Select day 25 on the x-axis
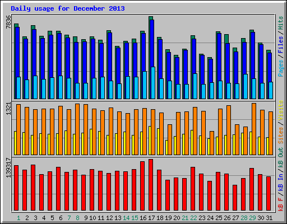The height and width of the screenshot is (224, 287). pos(219,218)
